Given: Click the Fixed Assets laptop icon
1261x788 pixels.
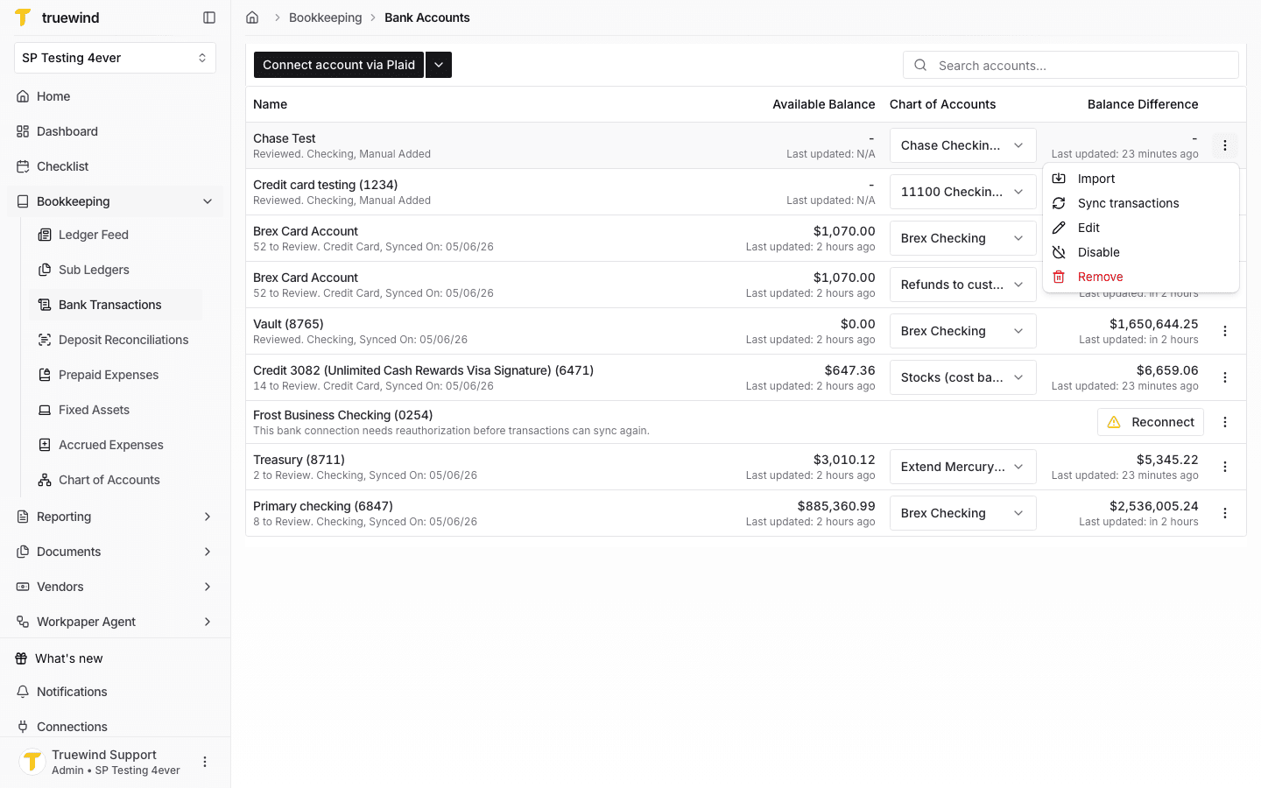Looking at the screenshot, I should tap(45, 410).
